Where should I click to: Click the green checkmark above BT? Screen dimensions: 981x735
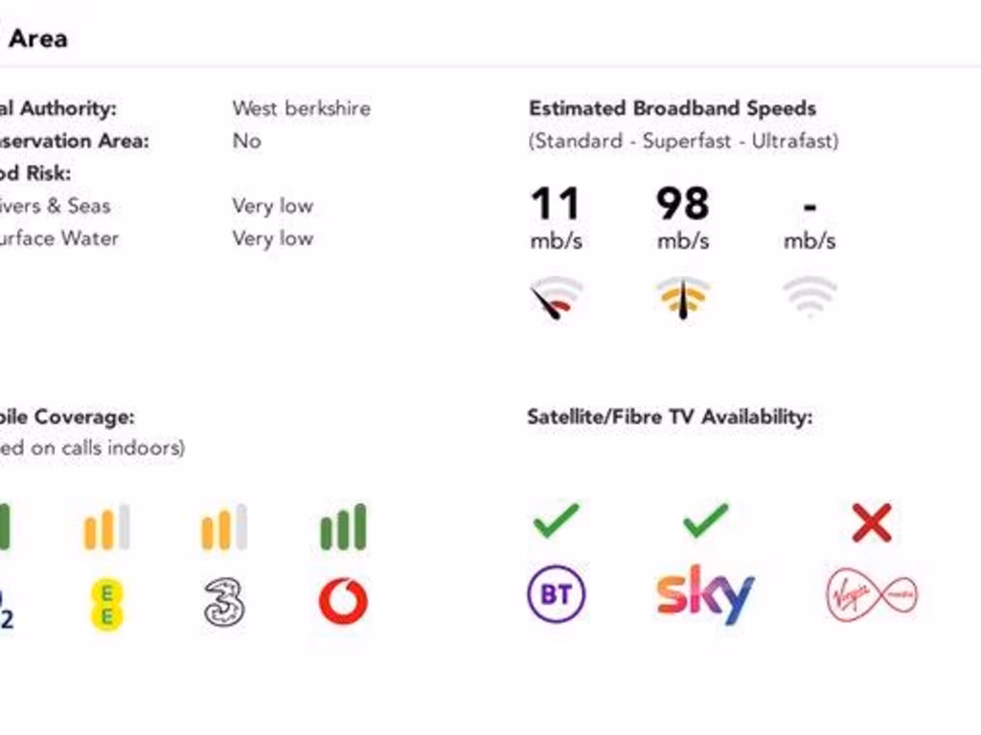(x=557, y=521)
